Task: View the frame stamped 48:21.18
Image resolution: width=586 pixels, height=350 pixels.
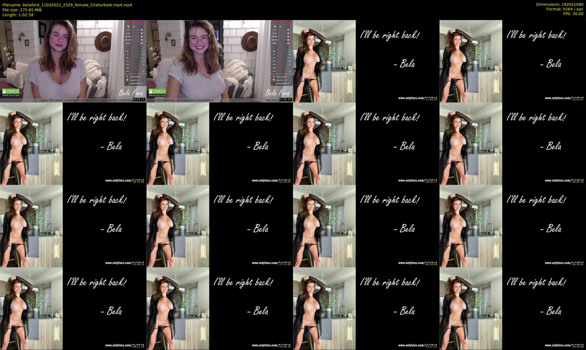Action: coord(73,308)
